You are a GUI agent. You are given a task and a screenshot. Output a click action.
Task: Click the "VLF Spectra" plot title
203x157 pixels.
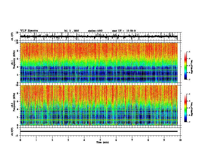pos(29,31)
